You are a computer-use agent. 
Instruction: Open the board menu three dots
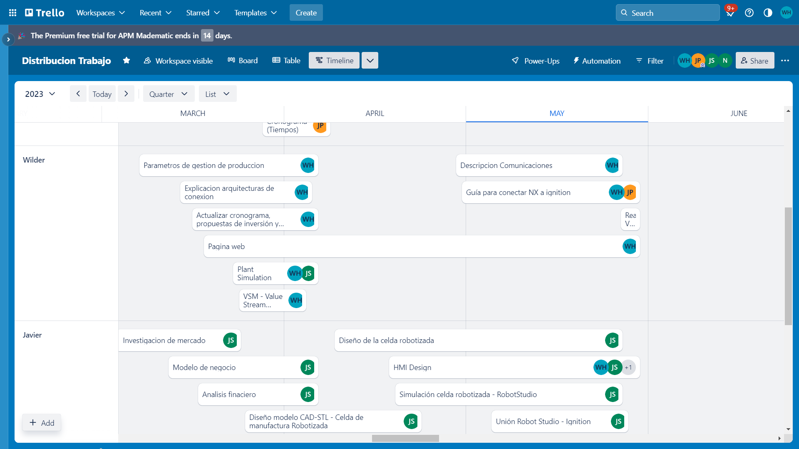click(x=785, y=61)
